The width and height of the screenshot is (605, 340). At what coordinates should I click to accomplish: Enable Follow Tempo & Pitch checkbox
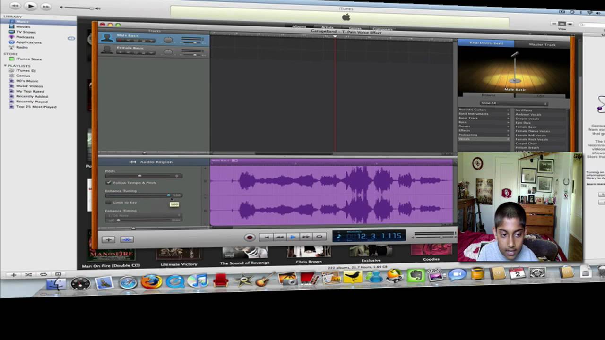109,182
